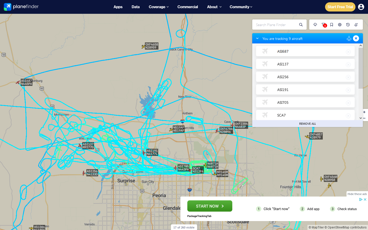Click the plane icon in the ASI705 row
368x230 pixels.
[x=265, y=102]
